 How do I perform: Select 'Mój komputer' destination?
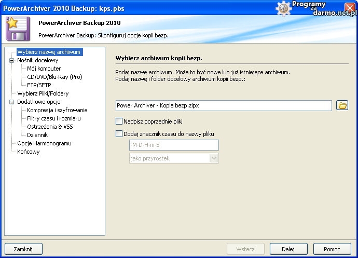coord(44,69)
